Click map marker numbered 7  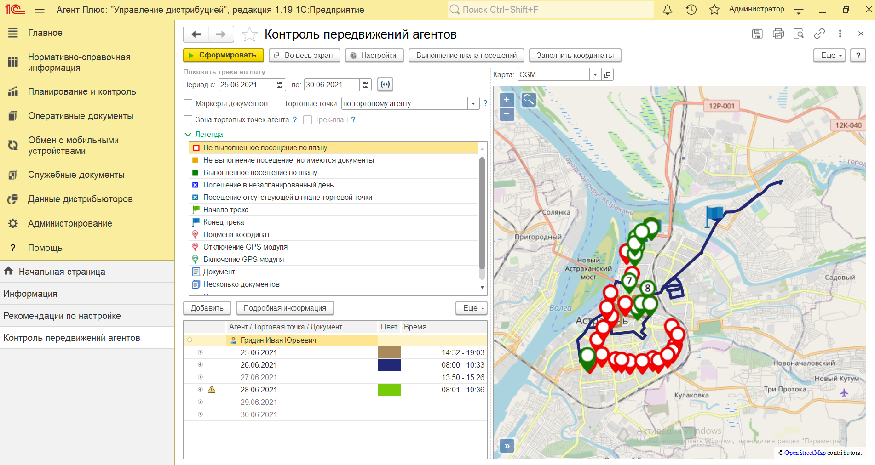tap(629, 281)
